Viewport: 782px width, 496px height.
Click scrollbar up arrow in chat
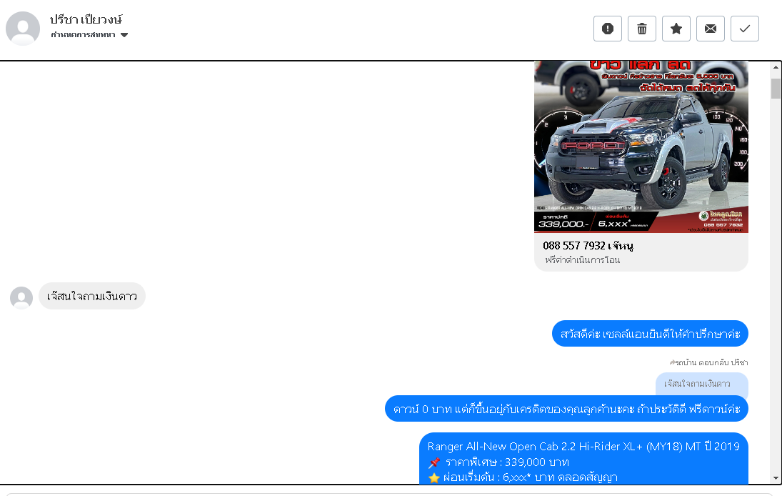pyautogui.click(x=776, y=67)
